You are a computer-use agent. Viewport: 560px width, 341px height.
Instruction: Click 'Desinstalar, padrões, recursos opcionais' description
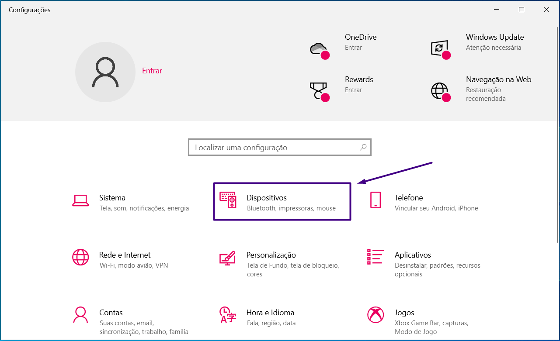438,270
